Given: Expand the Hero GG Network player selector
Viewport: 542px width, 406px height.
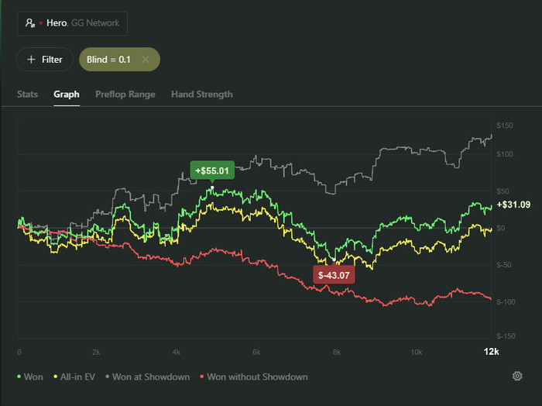Looking at the screenshot, I should [x=73, y=23].
